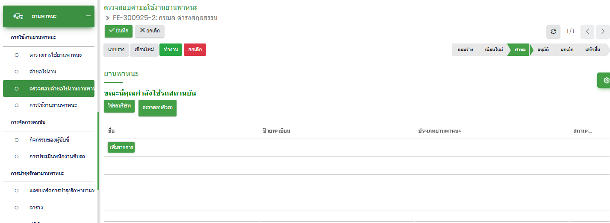Click the circle icon beside กิจกรรมของผู้ขับขี่

(x=17, y=140)
